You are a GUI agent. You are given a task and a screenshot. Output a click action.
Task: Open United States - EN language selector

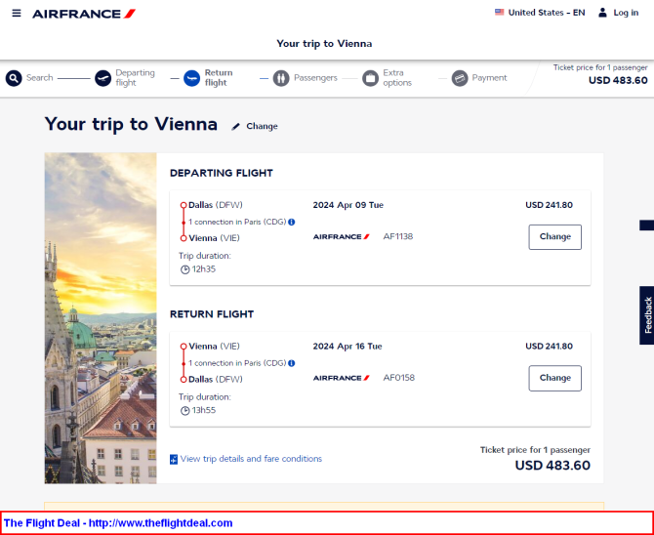pos(540,13)
